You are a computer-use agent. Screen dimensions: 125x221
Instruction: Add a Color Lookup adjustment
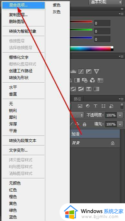tap(100, 80)
